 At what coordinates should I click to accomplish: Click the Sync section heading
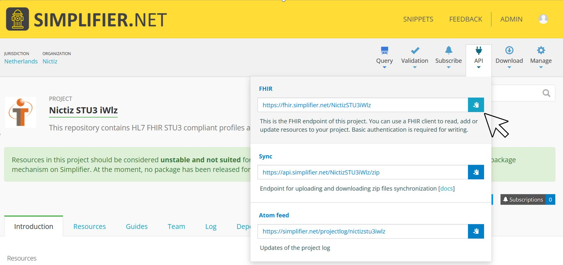click(x=266, y=156)
